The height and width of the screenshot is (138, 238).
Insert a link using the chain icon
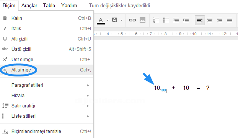[132, 20]
